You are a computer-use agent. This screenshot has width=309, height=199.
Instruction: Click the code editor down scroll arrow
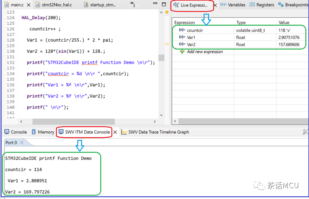[x=161, y=115]
